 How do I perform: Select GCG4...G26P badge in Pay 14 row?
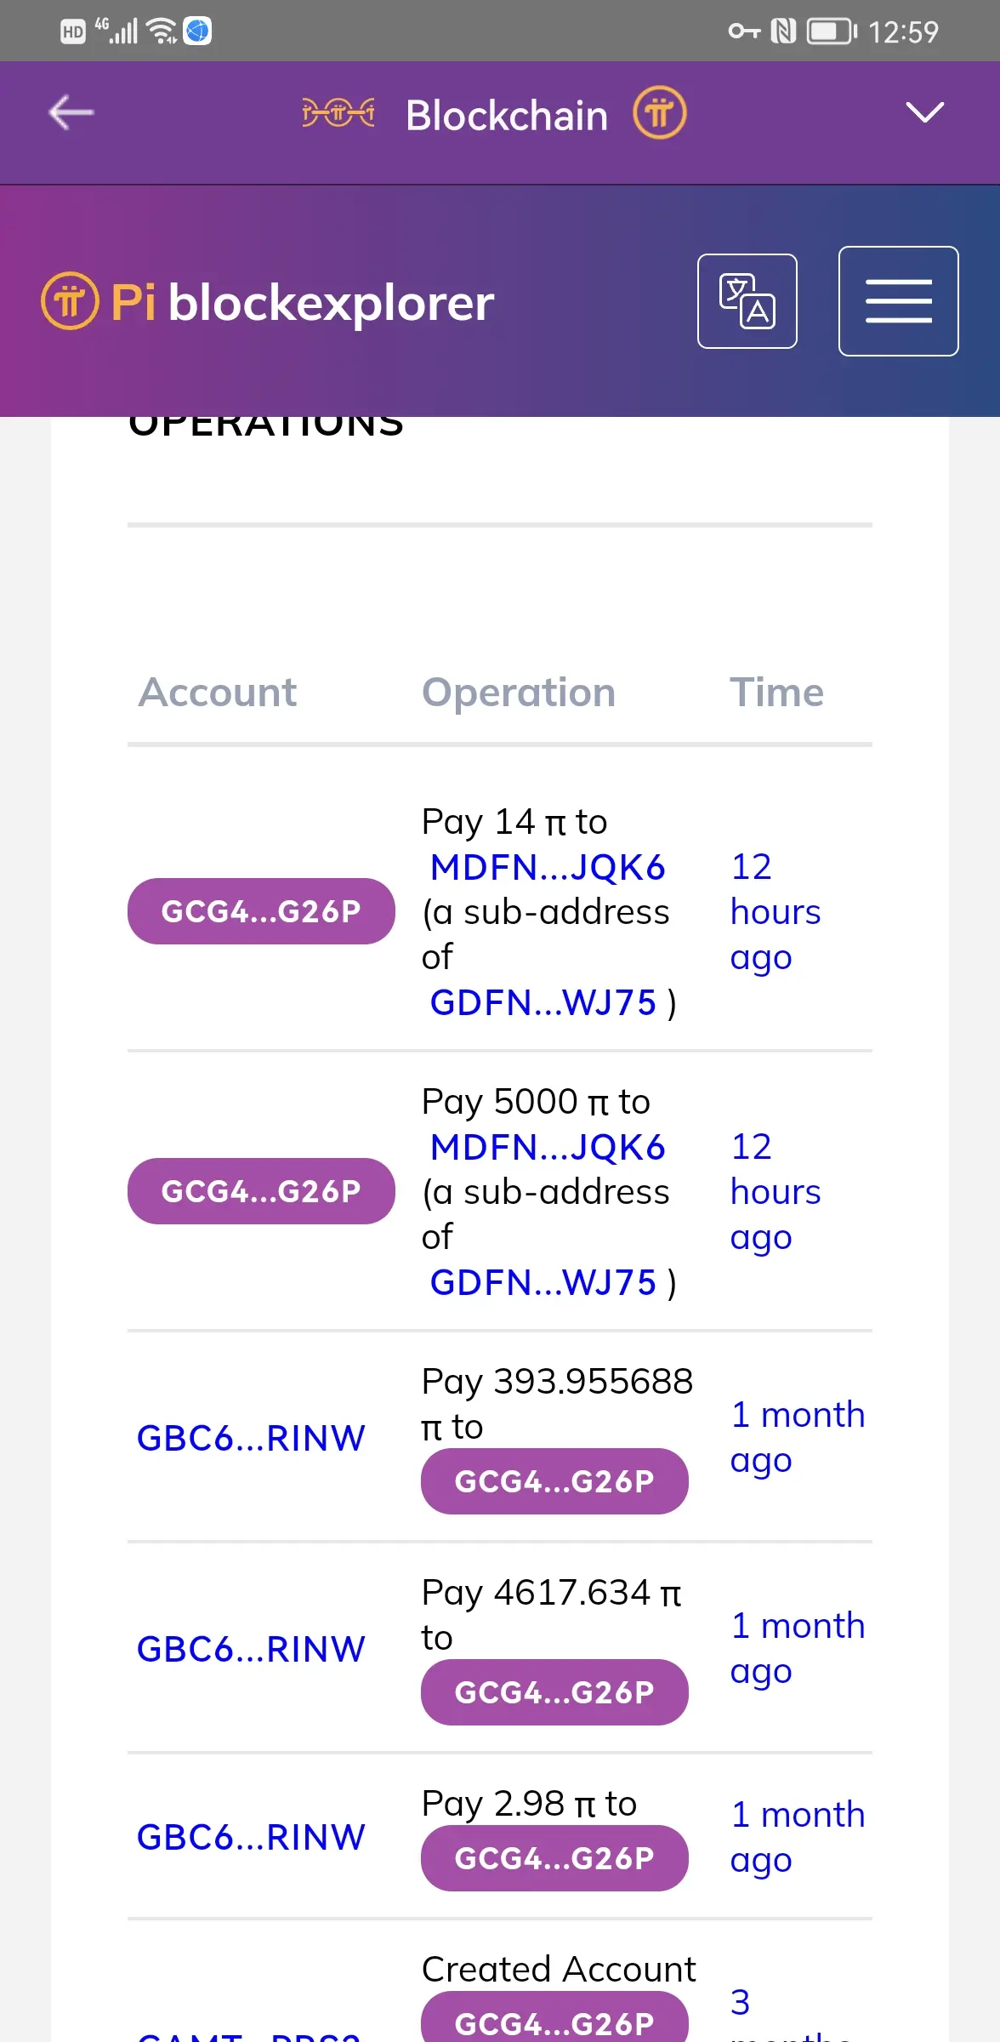(x=261, y=911)
